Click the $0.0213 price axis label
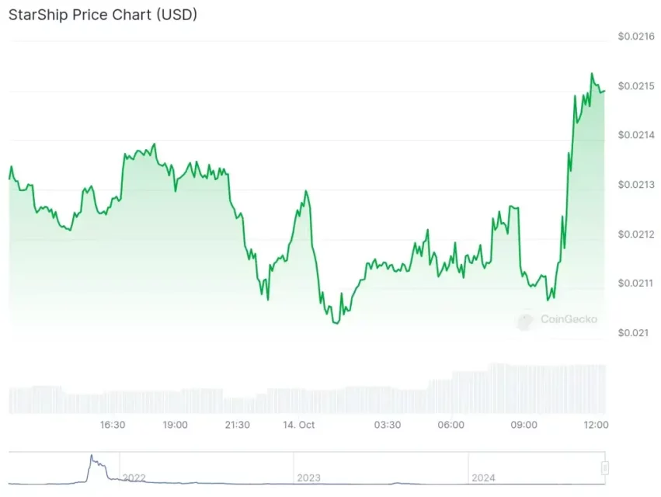 (636, 185)
